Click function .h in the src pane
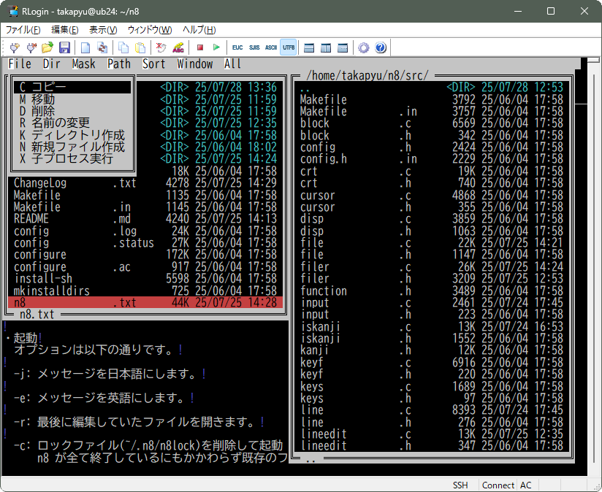The height and width of the screenshot is (492, 602). point(432,291)
